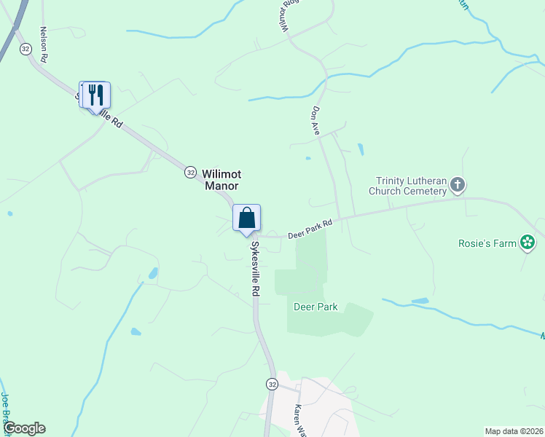This screenshot has height=437, width=545.
Task: Click the vertical Sykesville Rd label
Action: coord(256,269)
